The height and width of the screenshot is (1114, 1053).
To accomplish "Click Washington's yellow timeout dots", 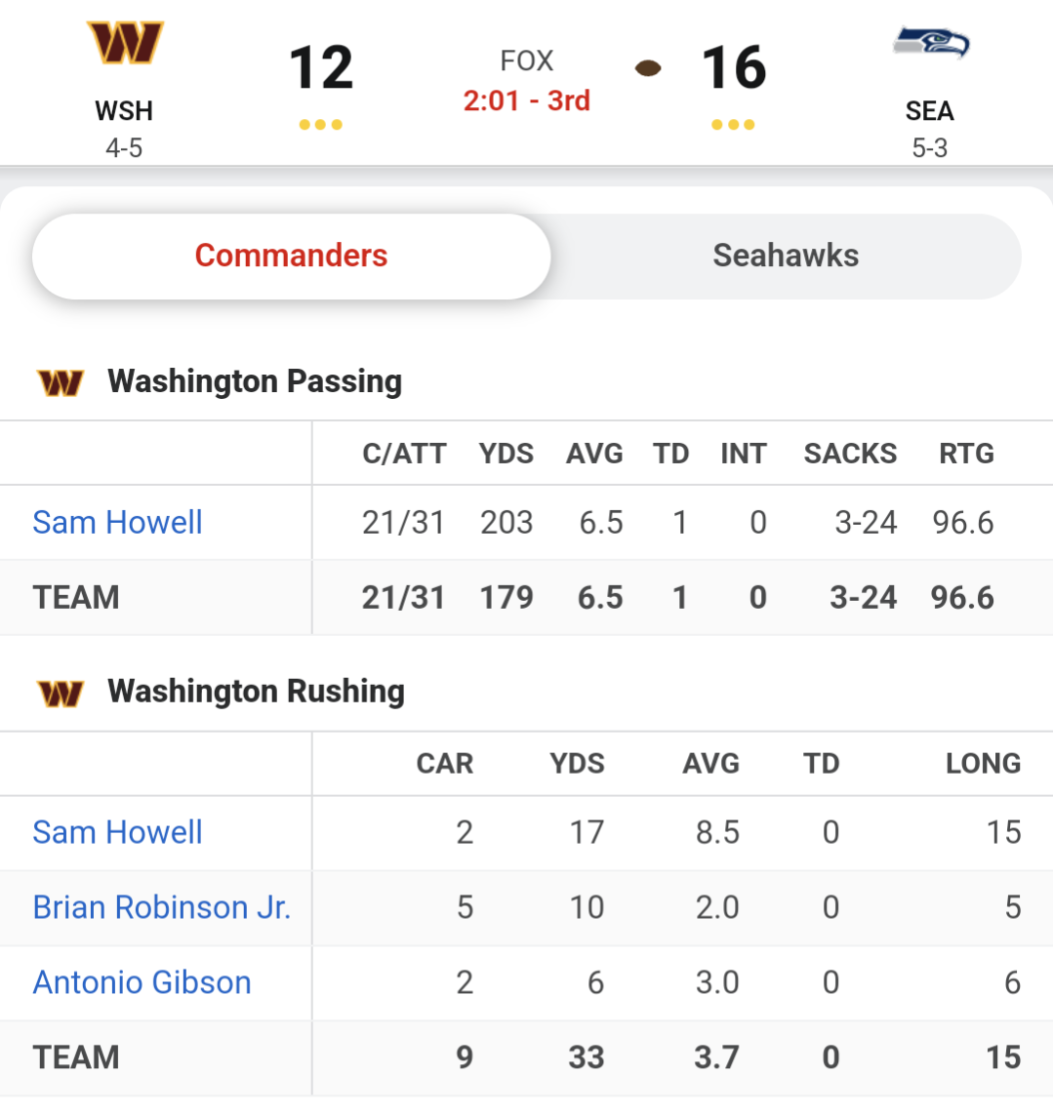I will 321,124.
